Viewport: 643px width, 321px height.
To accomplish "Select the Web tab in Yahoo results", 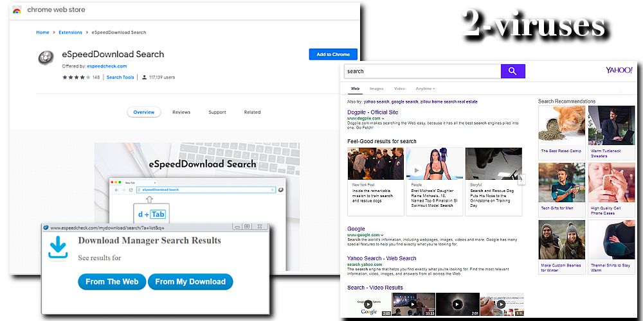I will pos(355,89).
